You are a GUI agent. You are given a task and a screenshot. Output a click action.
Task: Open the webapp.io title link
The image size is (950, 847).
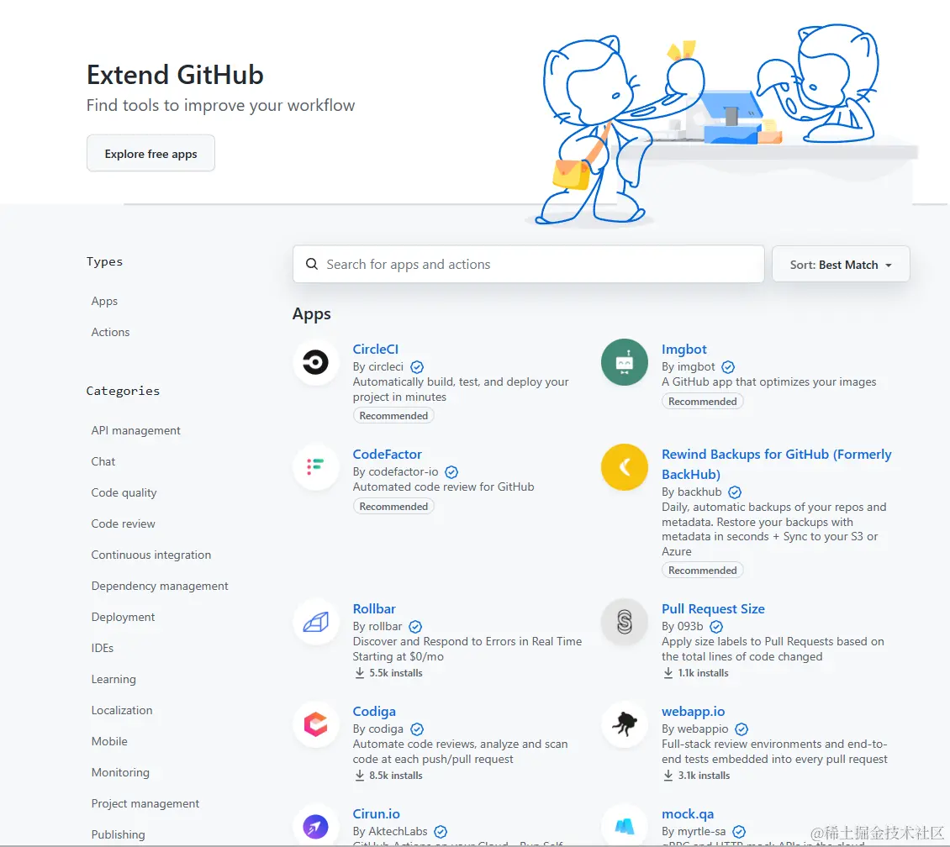click(x=693, y=712)
